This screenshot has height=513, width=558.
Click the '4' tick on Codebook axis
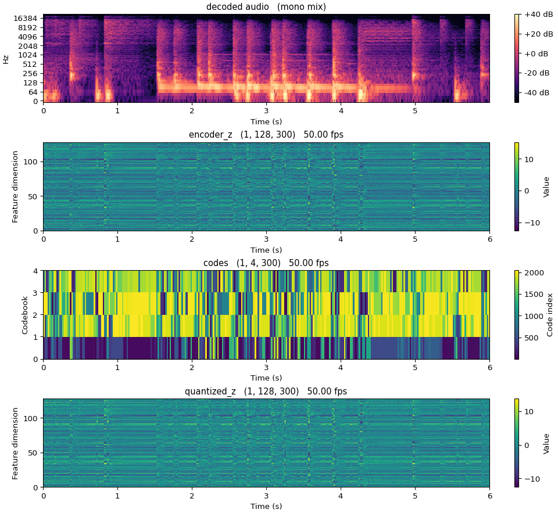35,271
